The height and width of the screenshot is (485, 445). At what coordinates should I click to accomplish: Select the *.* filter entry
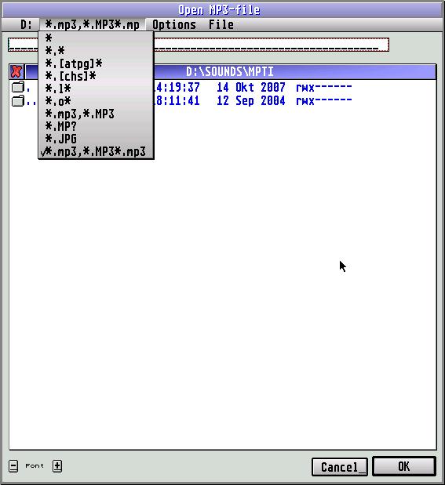[x=96, y=51]
